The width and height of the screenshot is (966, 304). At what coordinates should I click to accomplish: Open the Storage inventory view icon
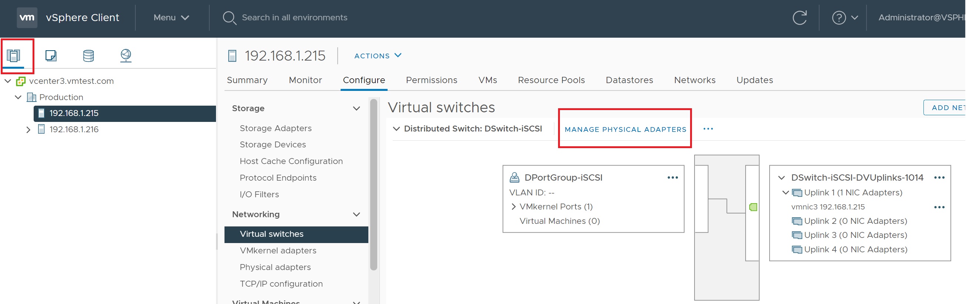coord(88,56)
